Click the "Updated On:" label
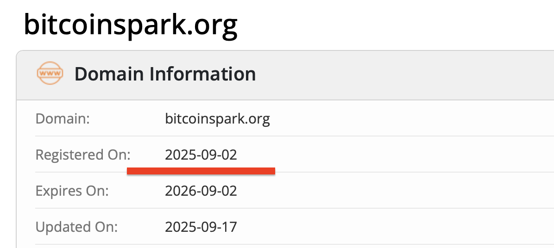554x248 pixels. coord(76,227)
